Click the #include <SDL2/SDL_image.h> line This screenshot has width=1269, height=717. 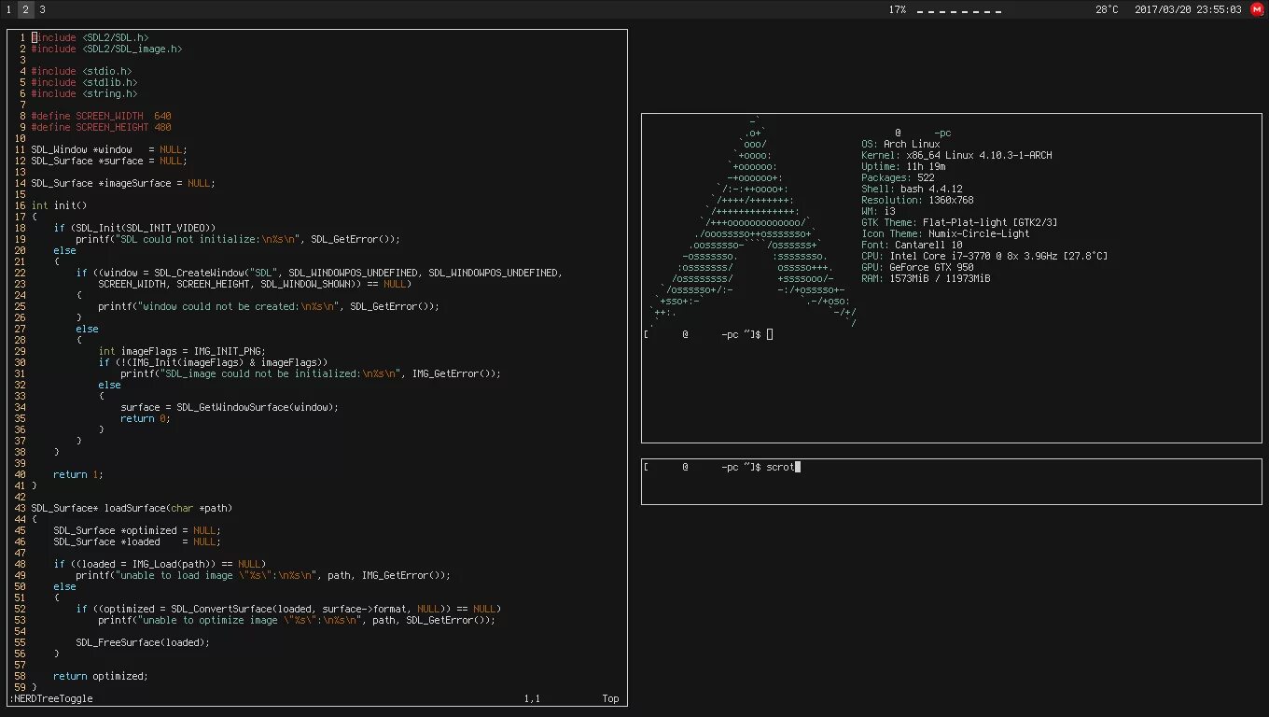pyautogui.click(x=106, y=49)
